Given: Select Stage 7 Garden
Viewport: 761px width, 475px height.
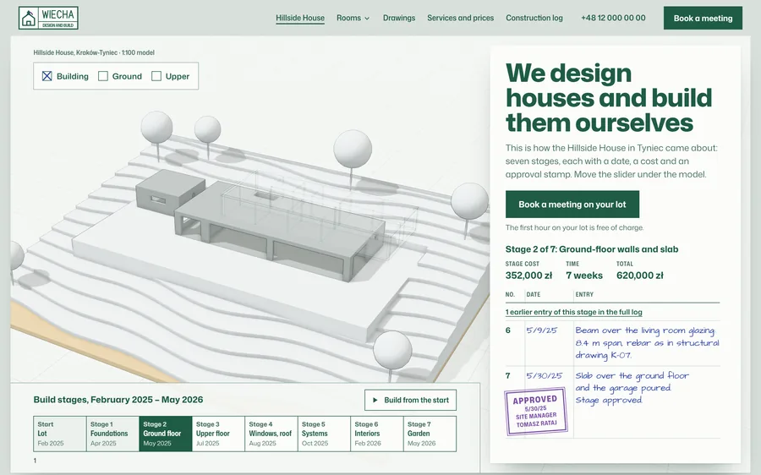Looking at the screenshot, I should [430, 434].
